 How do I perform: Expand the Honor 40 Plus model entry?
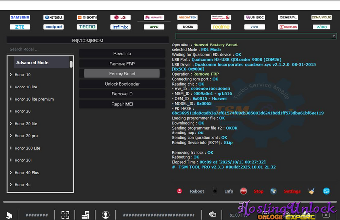coord(11,173)
